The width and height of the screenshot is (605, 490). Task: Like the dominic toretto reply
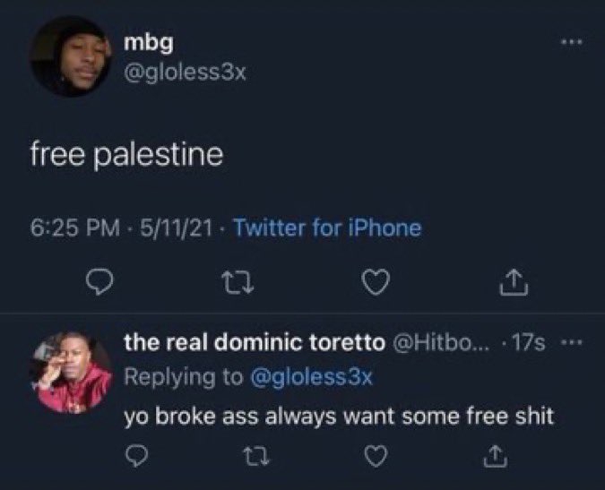pos(376,456)
